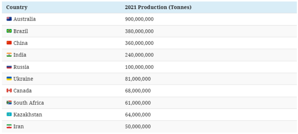Click South Africa's 61,000,000 production value

point(138,103)
